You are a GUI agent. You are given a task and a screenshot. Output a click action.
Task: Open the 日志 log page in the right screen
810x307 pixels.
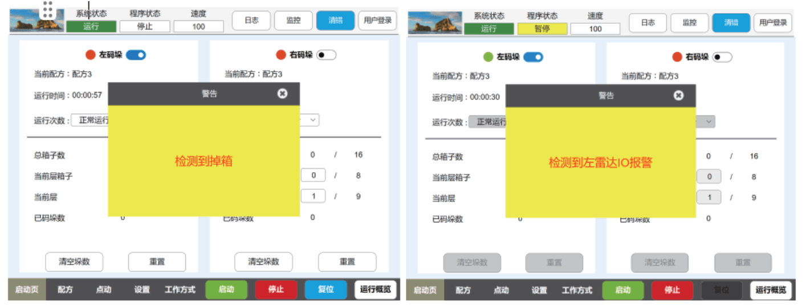(x=648, y=23)
